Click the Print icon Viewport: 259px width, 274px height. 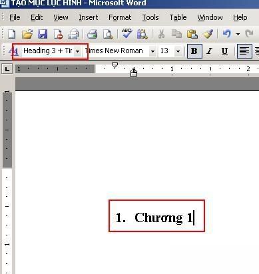(x=92, y=35)
